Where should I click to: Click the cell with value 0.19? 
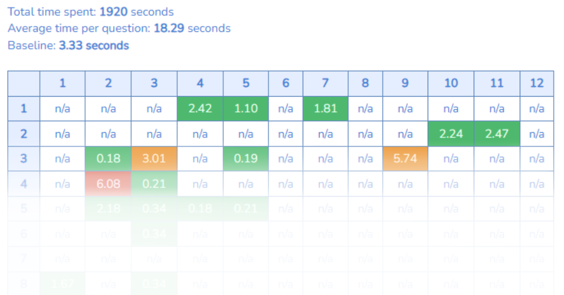(246, 159)
